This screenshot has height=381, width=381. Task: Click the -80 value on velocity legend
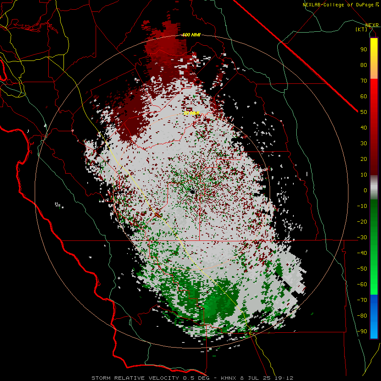point(362,316)
